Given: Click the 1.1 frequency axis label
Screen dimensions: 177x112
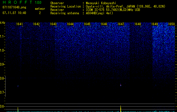Looking at the screenshot, I should pyautogui.click(x=2, y=36).
